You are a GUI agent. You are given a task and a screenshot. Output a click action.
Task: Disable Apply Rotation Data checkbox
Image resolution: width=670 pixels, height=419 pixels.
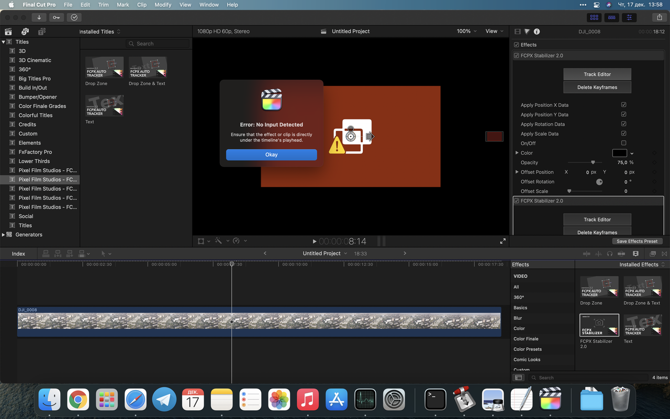pyautogui.click(x=623, y=124)
